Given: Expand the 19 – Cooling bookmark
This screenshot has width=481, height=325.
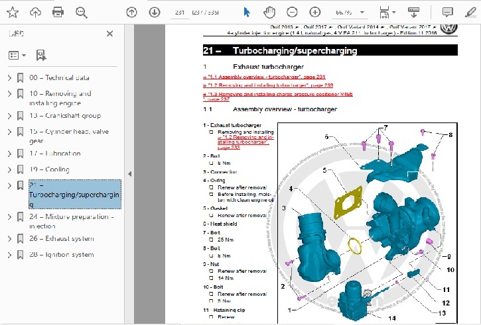Looking at the screenshot, I should pos(9,169).
